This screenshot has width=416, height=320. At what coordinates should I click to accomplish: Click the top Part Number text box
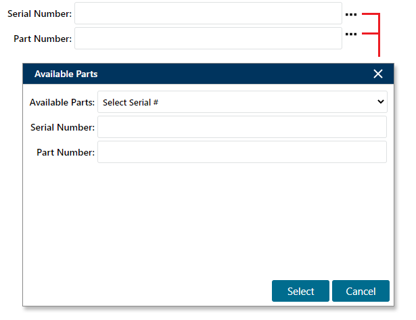[208, 39]
